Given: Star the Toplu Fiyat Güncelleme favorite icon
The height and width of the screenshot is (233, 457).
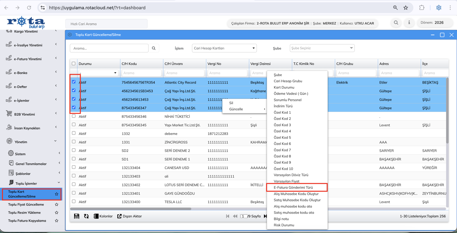Looking at the screenshot, I should click(x=57, y=205).
